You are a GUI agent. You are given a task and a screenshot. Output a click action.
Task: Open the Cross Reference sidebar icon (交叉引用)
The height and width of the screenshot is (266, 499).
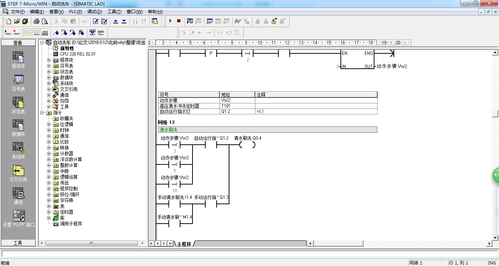(18, 174)
